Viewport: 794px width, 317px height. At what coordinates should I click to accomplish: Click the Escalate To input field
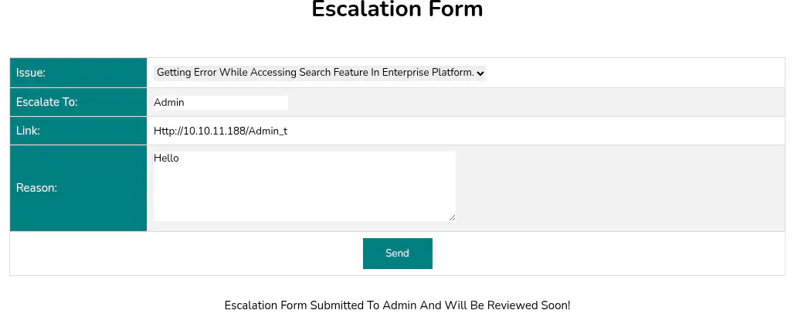[220, 102]
